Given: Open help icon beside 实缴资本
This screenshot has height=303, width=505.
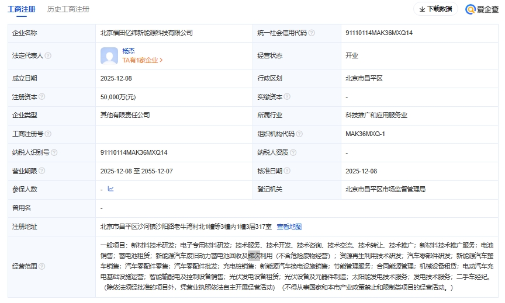Looking at the screenshot, I should [287, 97].
